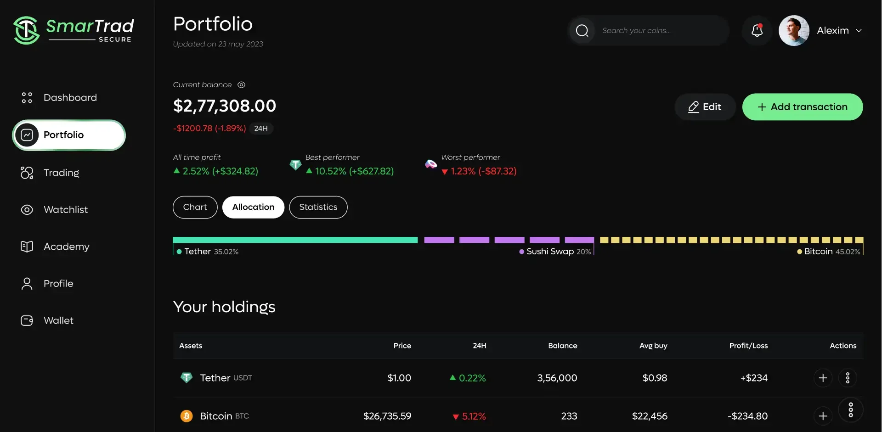Click the Academy book icon
This screenshot has width=882, height=432.
pos(27,247)
